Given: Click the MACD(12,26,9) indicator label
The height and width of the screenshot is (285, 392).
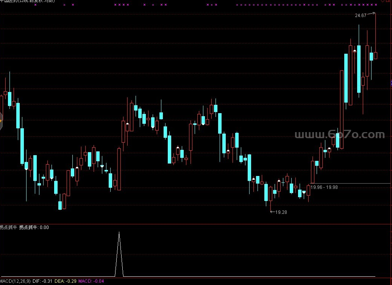Looking at the screenshot, I should coord(15,281).
